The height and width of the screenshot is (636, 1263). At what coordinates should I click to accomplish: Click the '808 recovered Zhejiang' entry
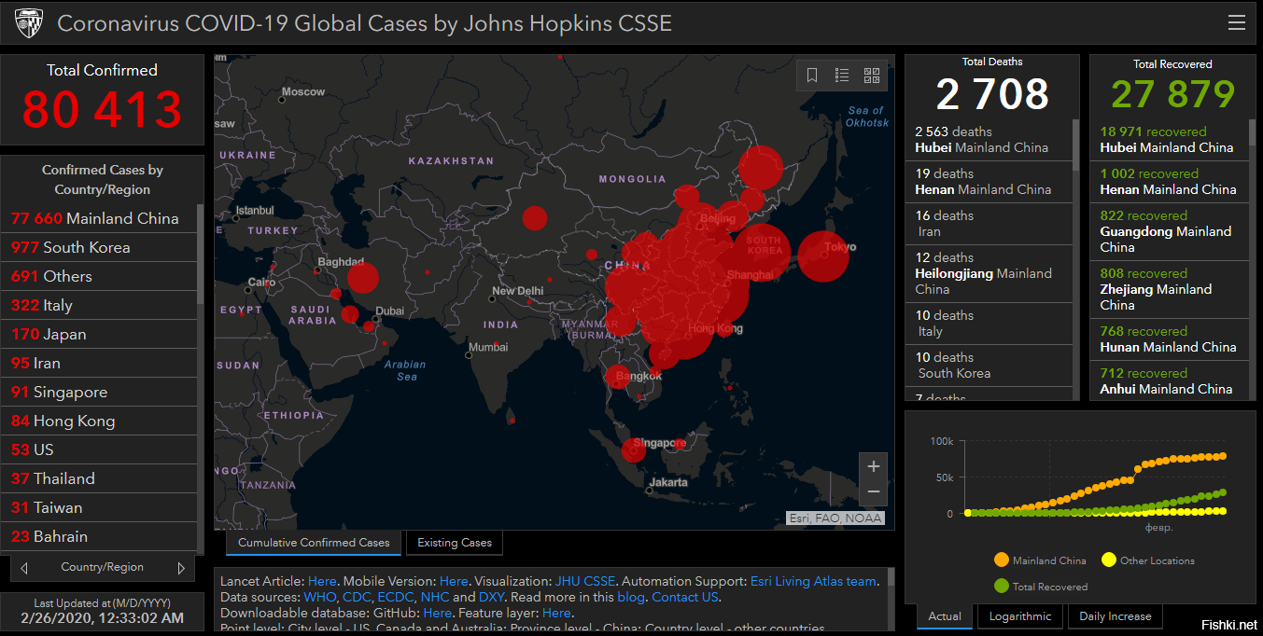(x=1170, y=289)
